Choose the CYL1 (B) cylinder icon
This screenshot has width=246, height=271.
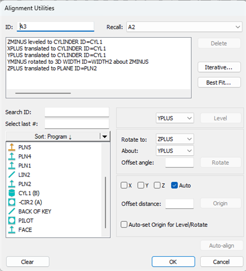(x=12, y=193)
